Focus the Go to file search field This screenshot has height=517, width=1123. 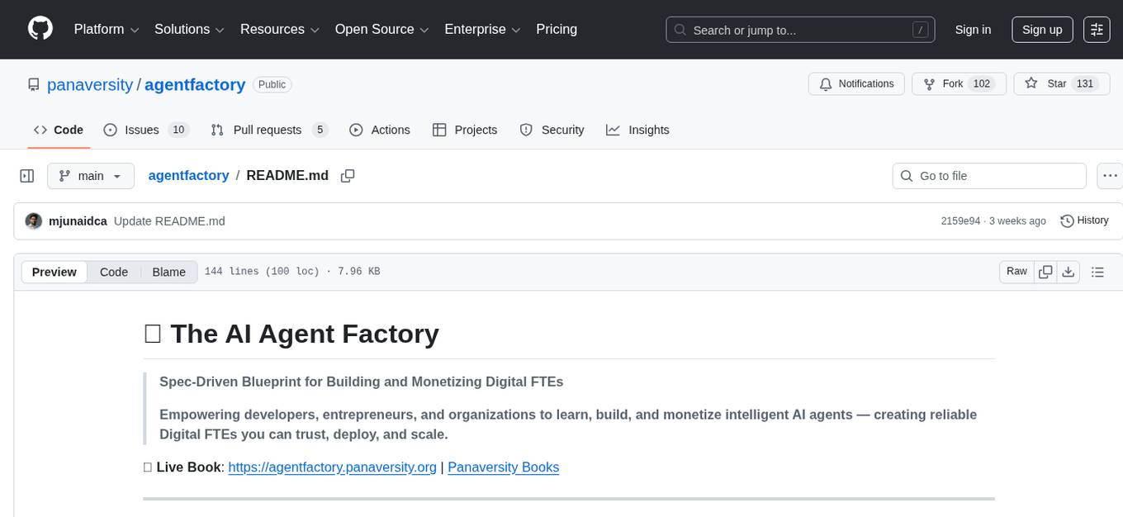[988, 175]
